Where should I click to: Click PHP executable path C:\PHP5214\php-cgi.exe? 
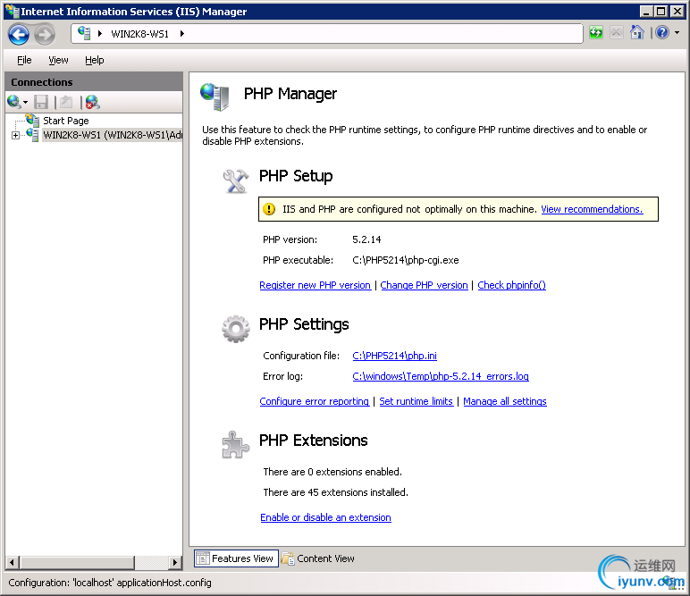[405, 260]
